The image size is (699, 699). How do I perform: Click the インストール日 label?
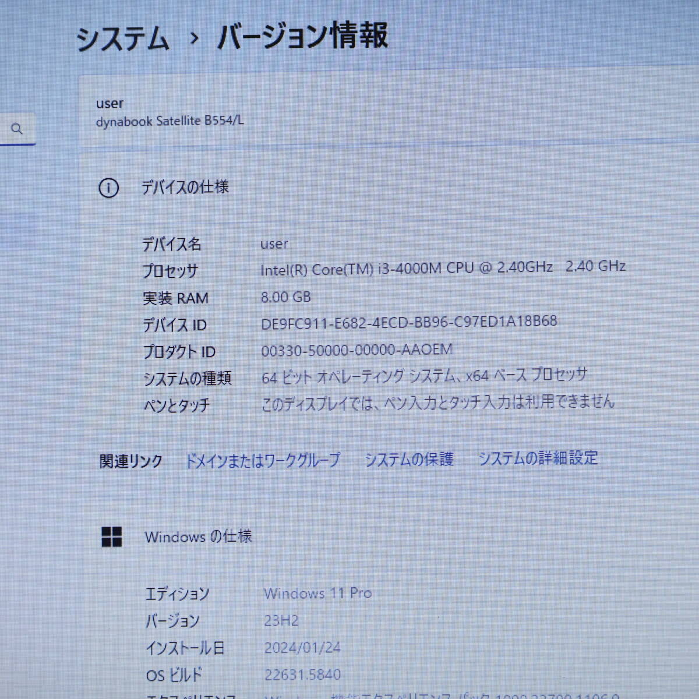pyautogui.click(x=185, y=648)
